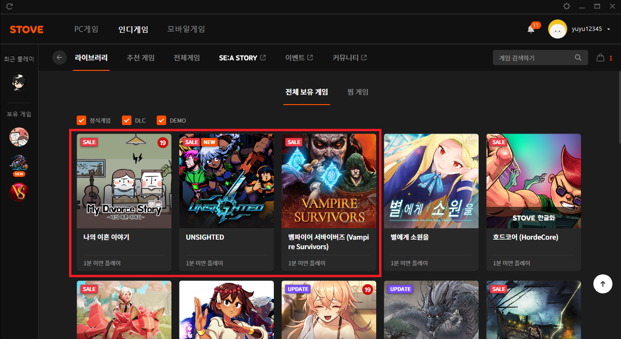Expand the yuyu12345 account dropdown

[x=609, y=29]
